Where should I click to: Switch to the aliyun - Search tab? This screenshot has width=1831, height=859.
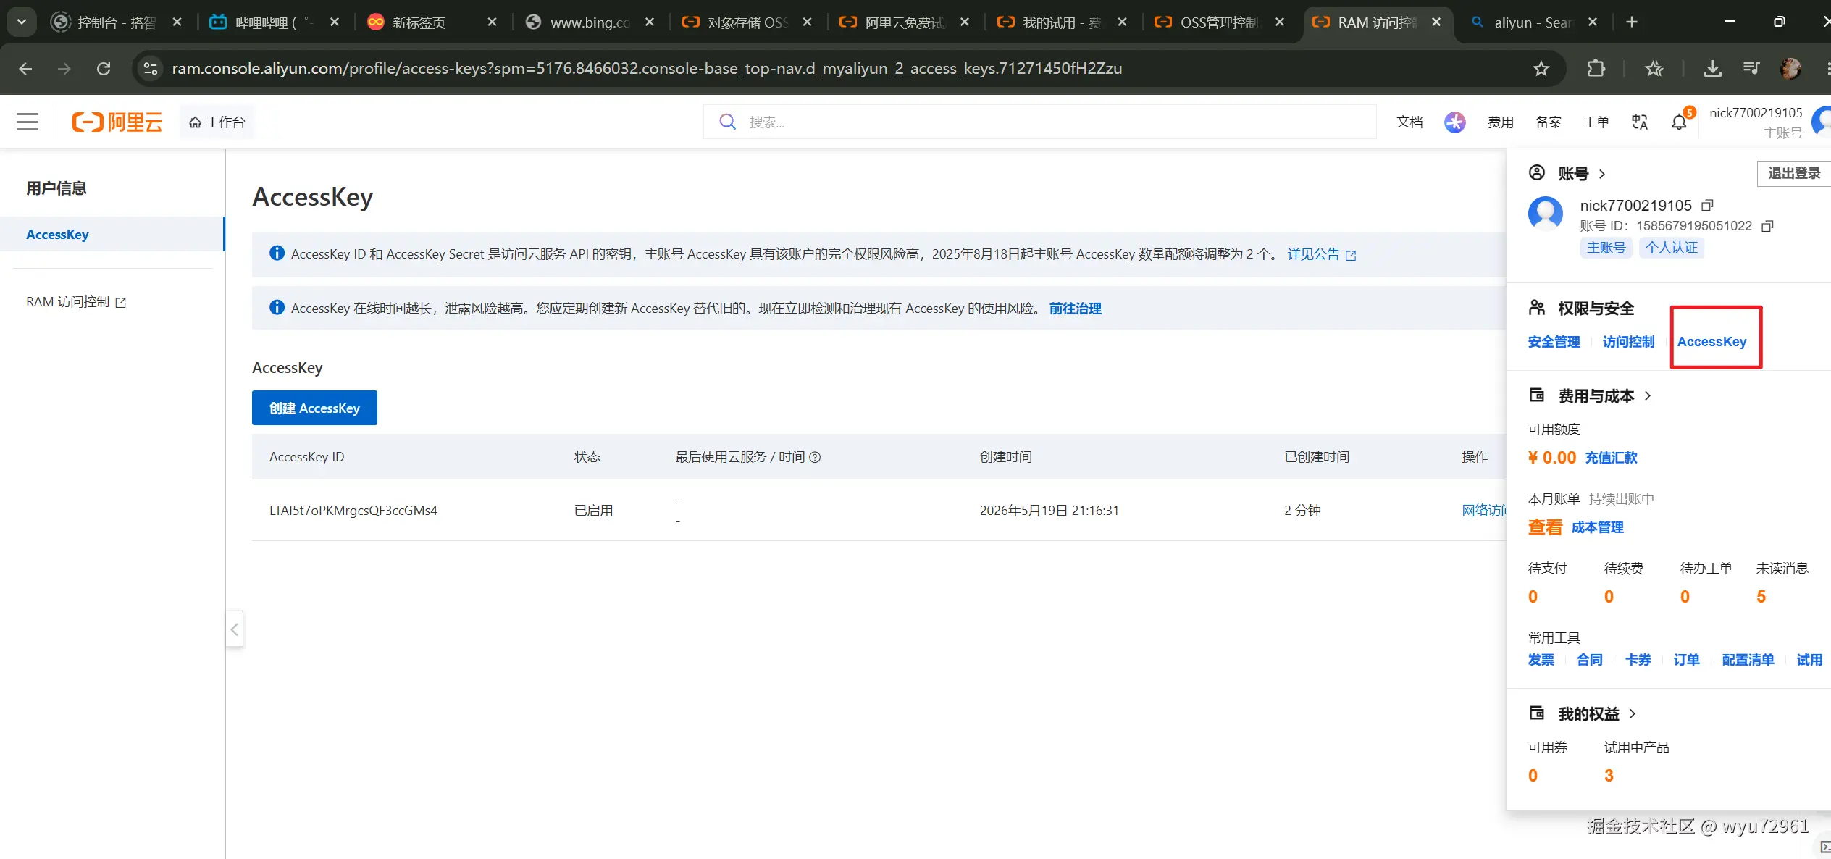pos(1533,22)
